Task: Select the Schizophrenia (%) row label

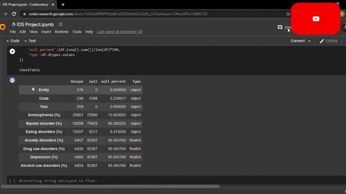Action: point(44,115)
